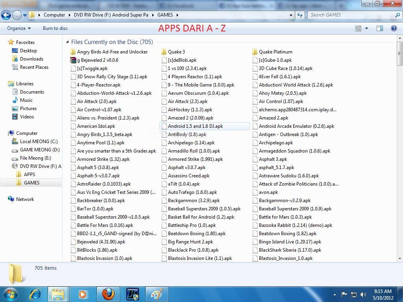Open the view options dropdown arrow
Screen dimensions: 403x302
366,28
